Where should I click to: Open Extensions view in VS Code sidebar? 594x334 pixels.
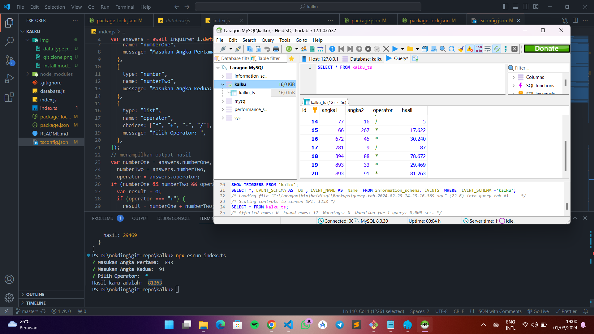(x=9, y=97)
